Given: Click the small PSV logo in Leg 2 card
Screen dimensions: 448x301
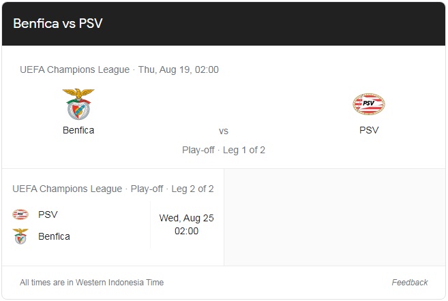Looking at the screenshot, I should click(20, 215).
